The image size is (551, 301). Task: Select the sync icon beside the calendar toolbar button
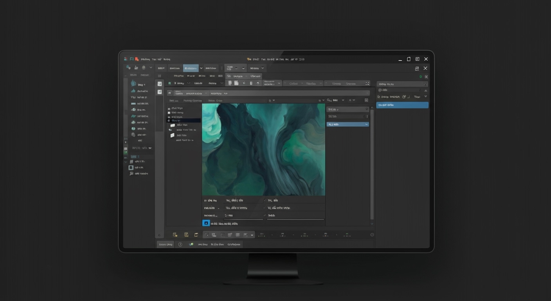coord(243,83)
